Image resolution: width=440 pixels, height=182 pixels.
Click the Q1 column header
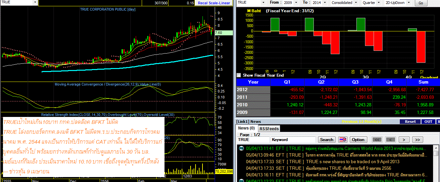tap(287, 82)
